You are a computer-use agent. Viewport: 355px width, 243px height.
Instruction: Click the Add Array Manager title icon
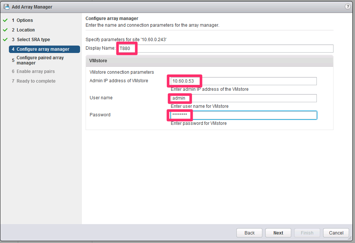pyautogui.click(x=6, y=7)
